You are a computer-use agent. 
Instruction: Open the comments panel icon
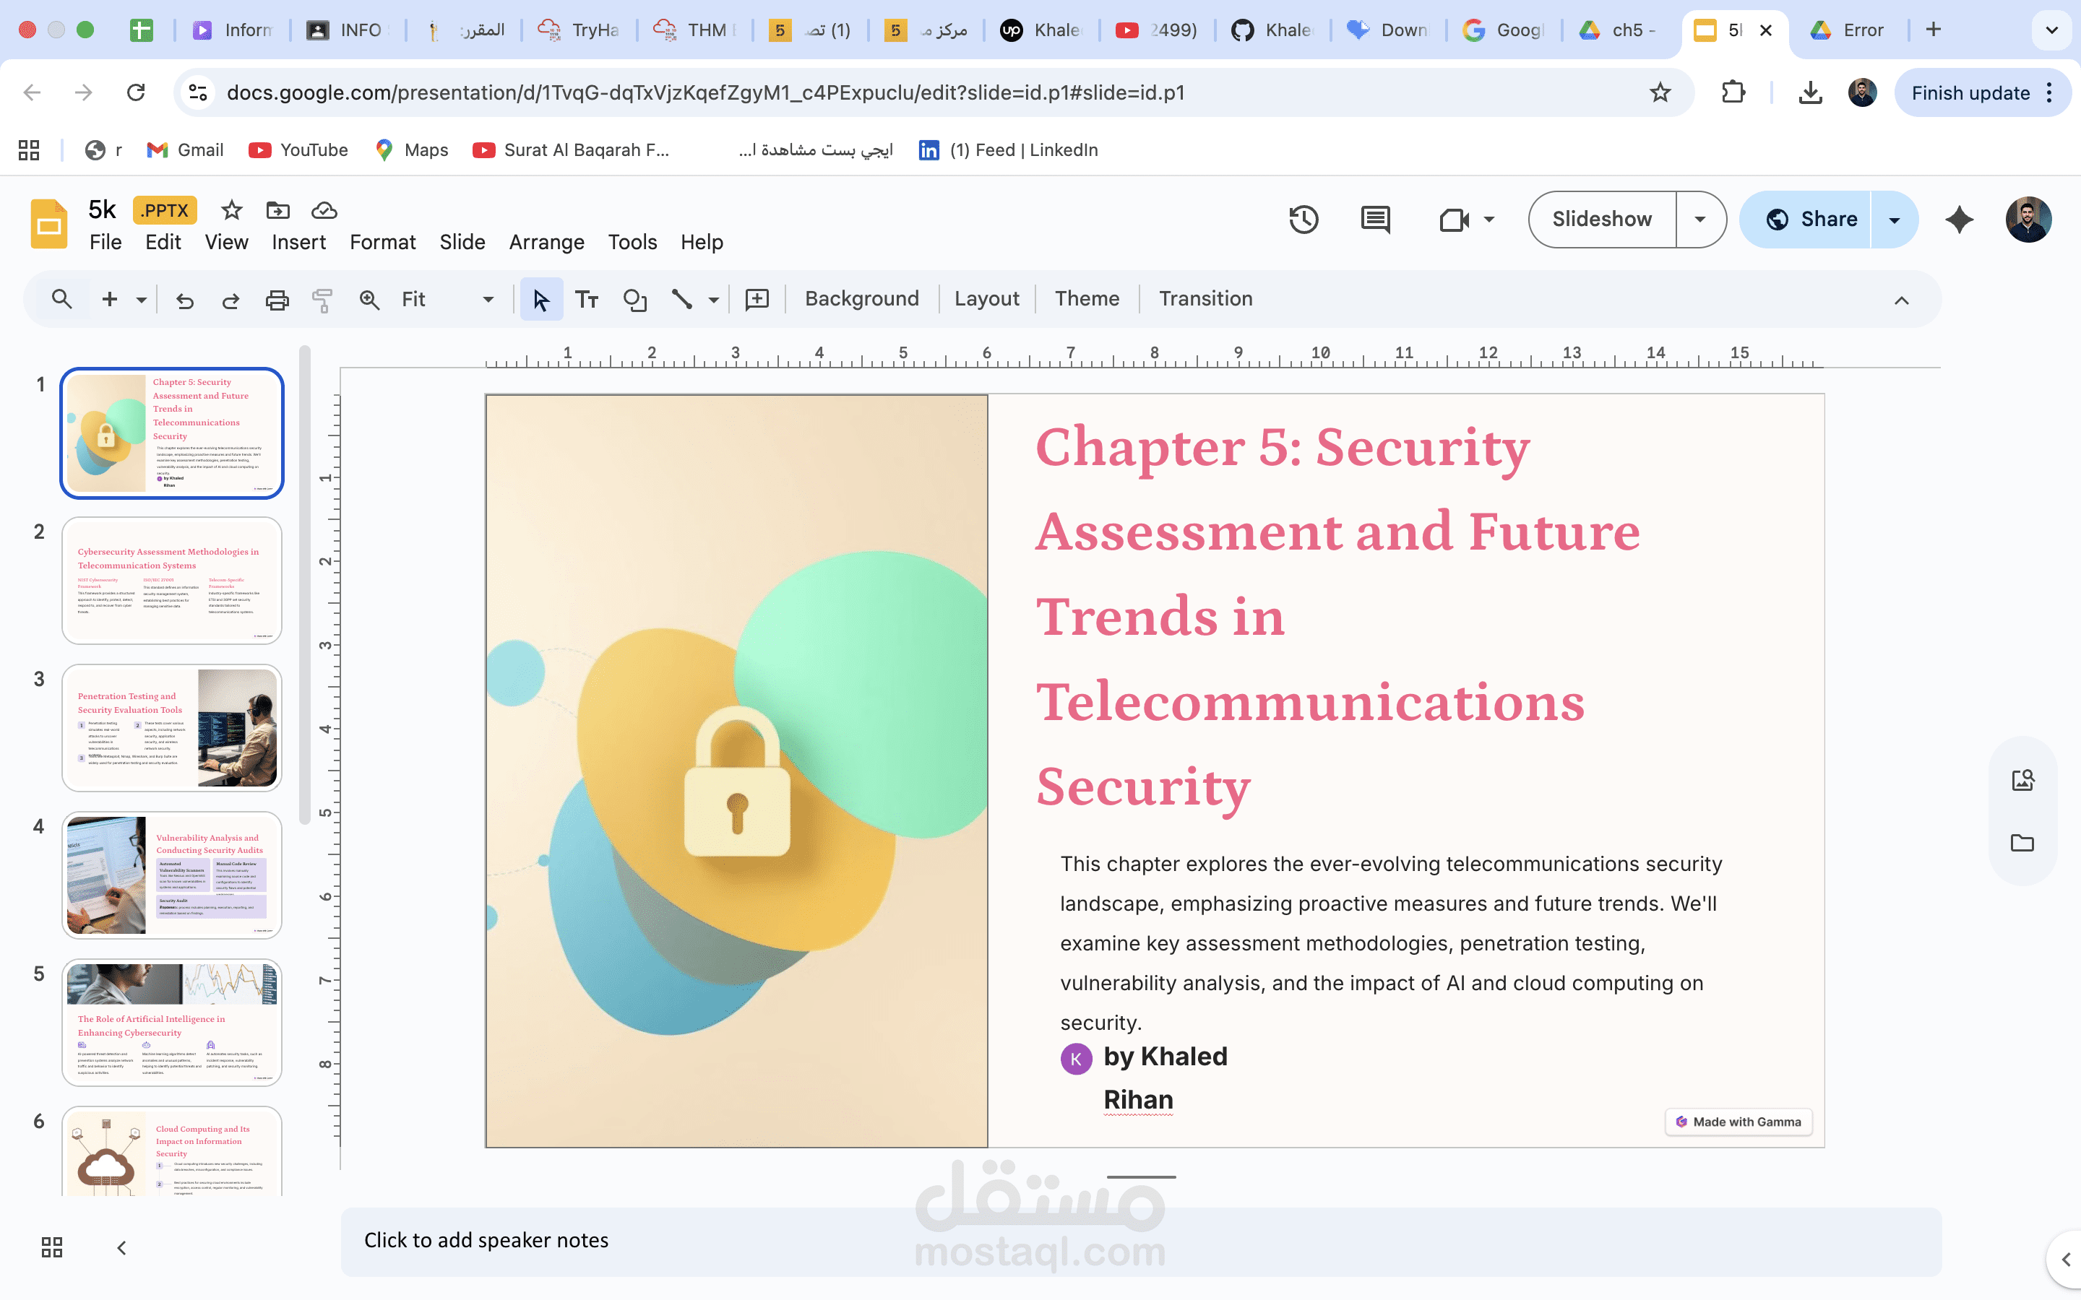(1375, 220)
